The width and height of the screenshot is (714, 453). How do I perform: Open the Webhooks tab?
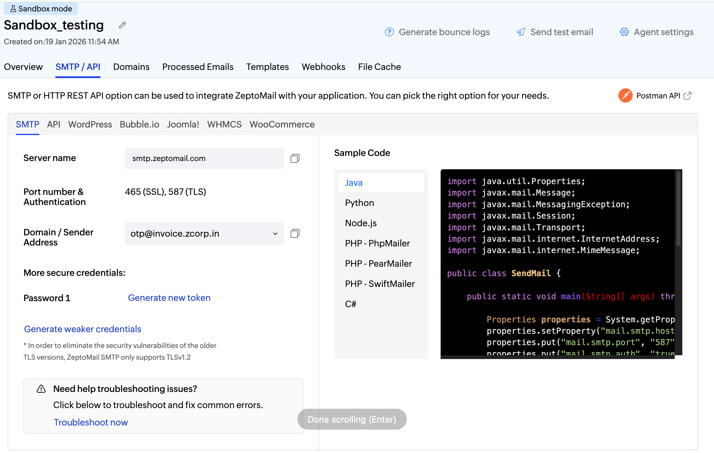323,67
